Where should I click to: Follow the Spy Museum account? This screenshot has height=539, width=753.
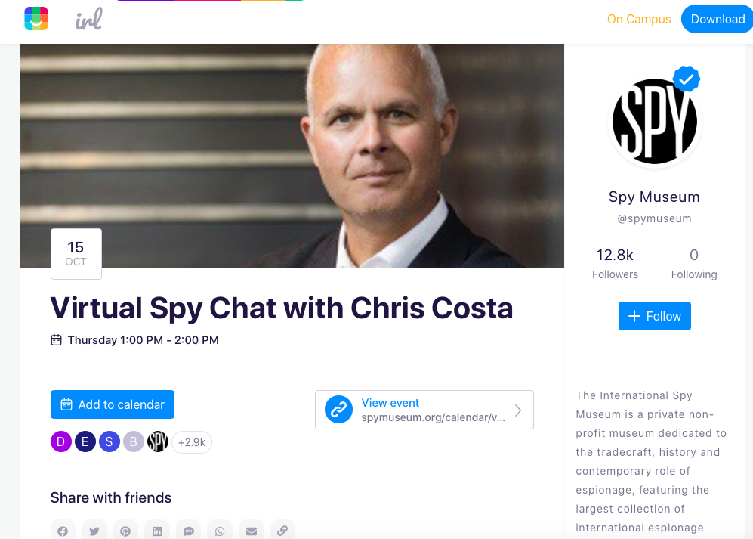pyautogui.click(x=655, y=316)
